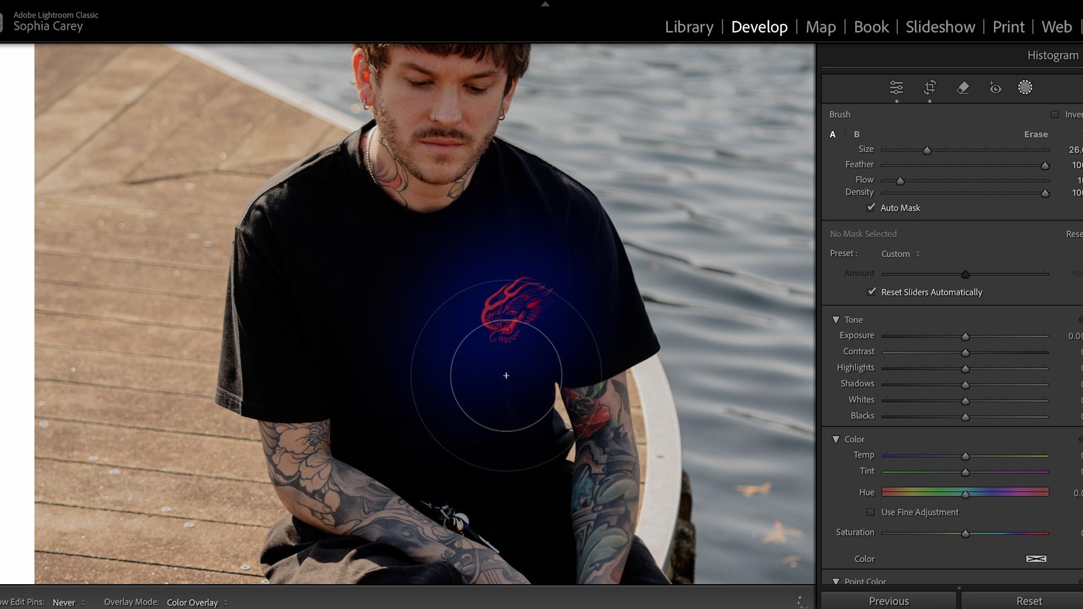Select brush B
Viewport: 1083px width, 609px height.
[856, 134]
